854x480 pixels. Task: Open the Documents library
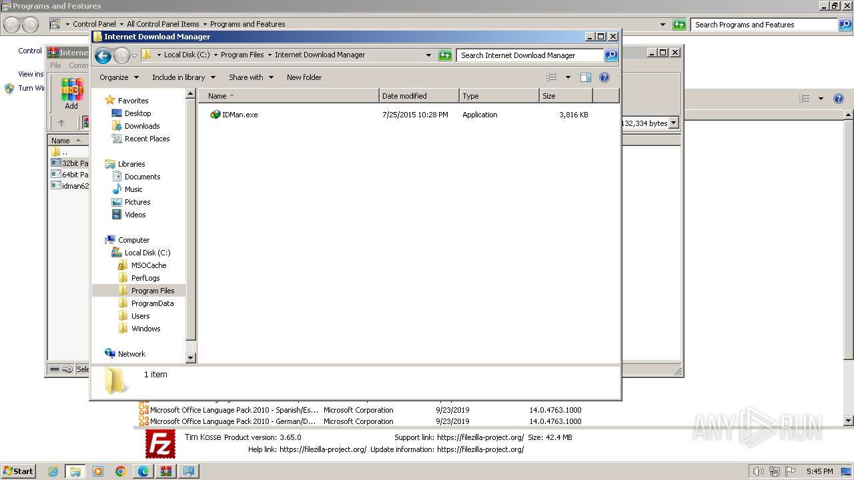click(142, 177)
